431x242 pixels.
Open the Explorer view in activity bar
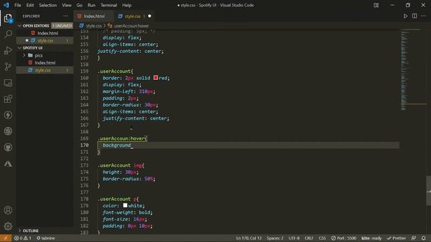(x=8, y=18)
